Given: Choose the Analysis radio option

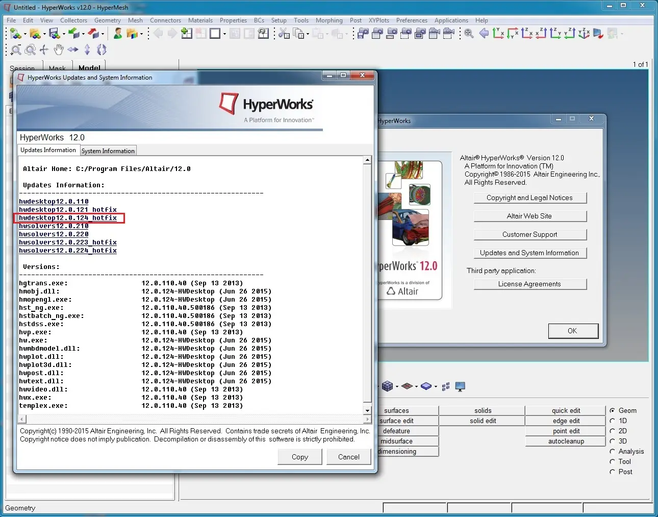Looking at the screenshot, I should coord(612,452).
